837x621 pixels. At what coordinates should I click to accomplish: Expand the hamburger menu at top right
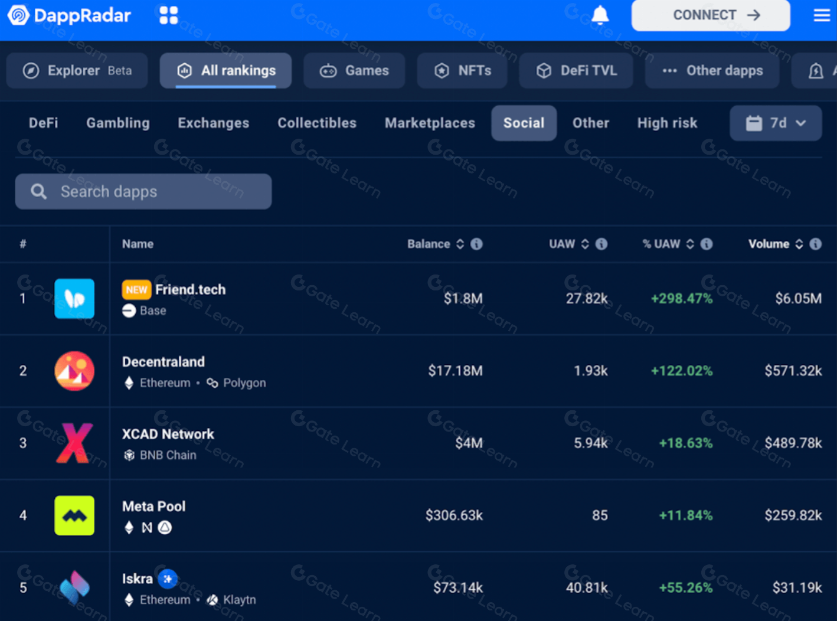822,15
